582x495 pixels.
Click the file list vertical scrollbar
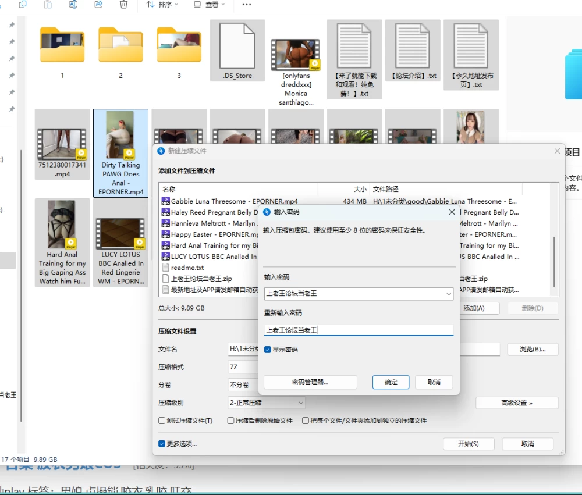point(554,262)
